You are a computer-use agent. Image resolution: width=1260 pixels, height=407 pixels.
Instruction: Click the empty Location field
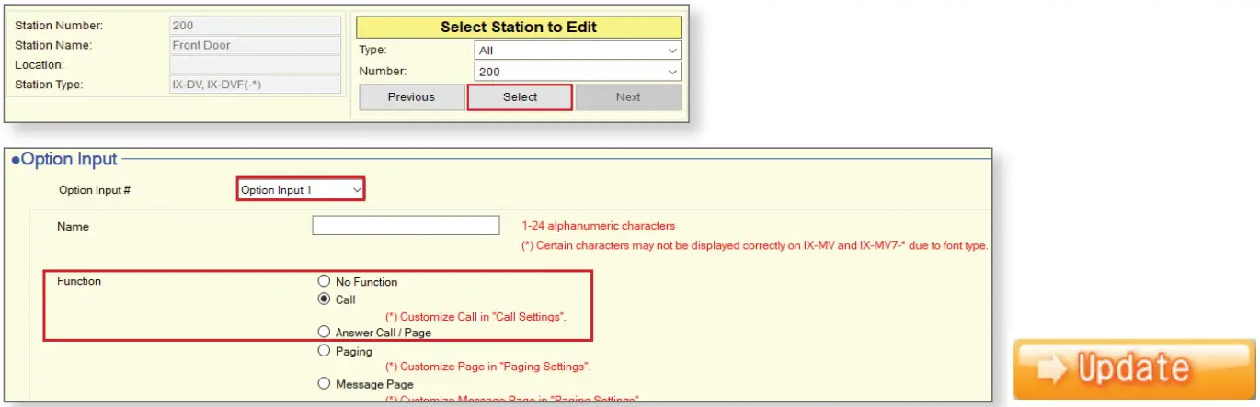[256, 65]
